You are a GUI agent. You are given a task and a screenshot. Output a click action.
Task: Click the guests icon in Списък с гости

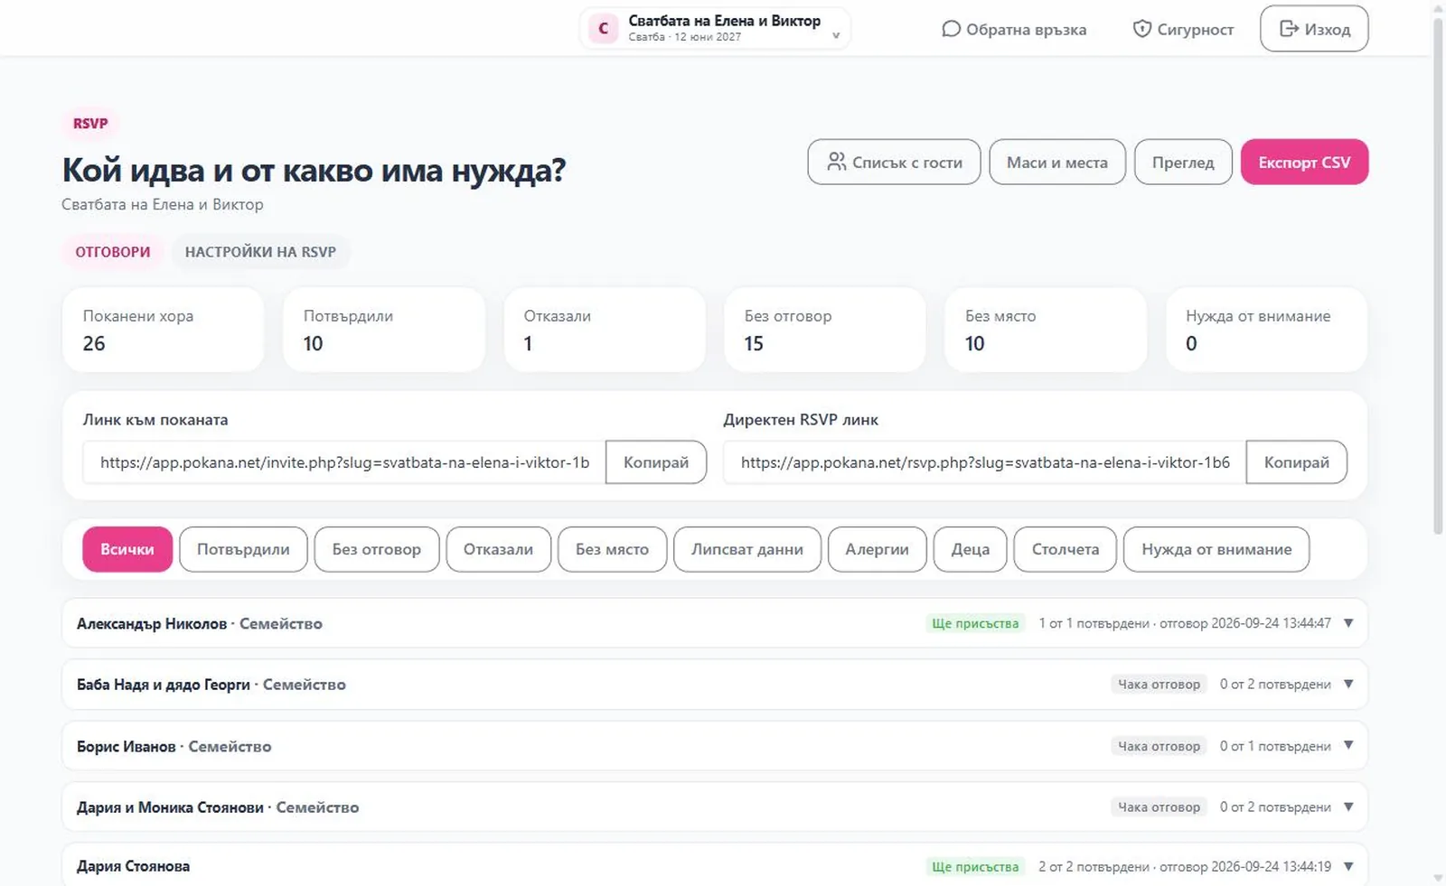tap(837, 162)
